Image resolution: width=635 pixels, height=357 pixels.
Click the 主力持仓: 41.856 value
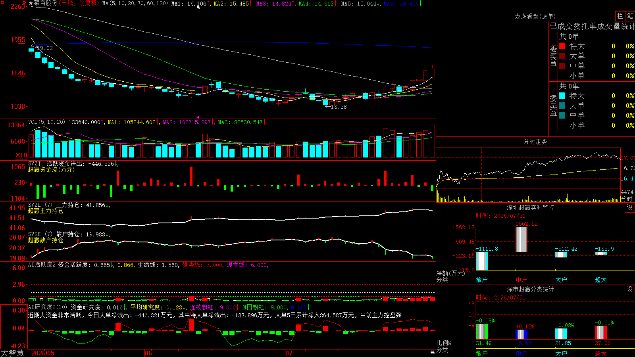click(x=81, y=205)
